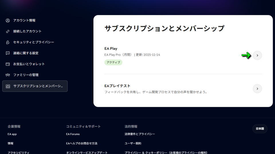Open アカウント情報 in the sidebar

pos(24,21)
